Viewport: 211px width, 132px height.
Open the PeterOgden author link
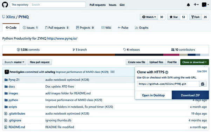point(17,72)
